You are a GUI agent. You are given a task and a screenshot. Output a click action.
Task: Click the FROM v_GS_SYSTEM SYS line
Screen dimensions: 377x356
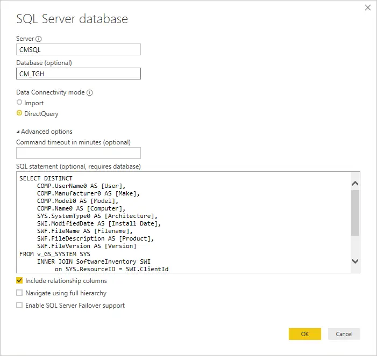(x=54, y=254)
